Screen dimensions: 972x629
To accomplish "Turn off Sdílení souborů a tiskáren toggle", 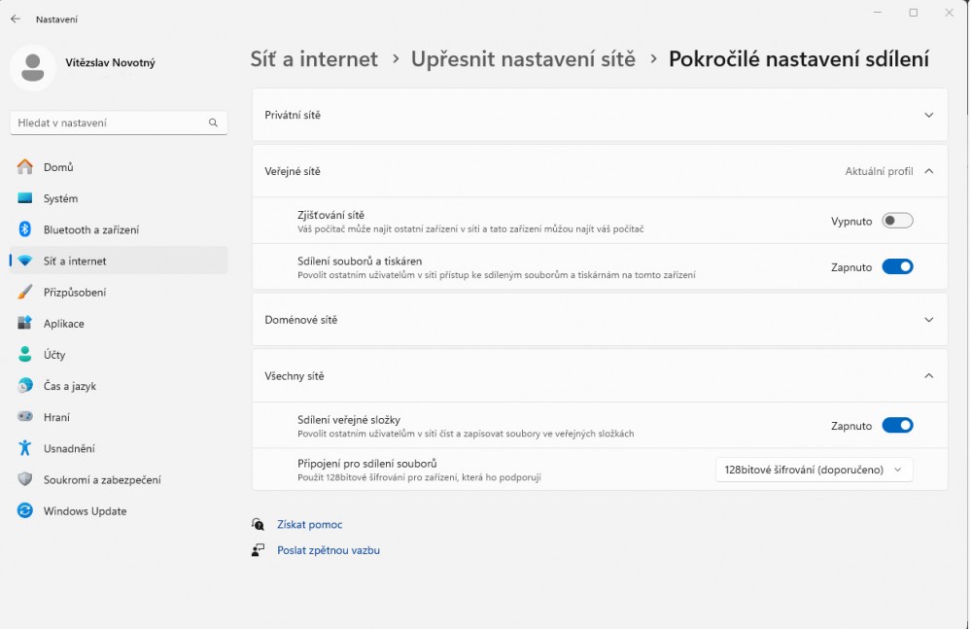I will (897, 267).
